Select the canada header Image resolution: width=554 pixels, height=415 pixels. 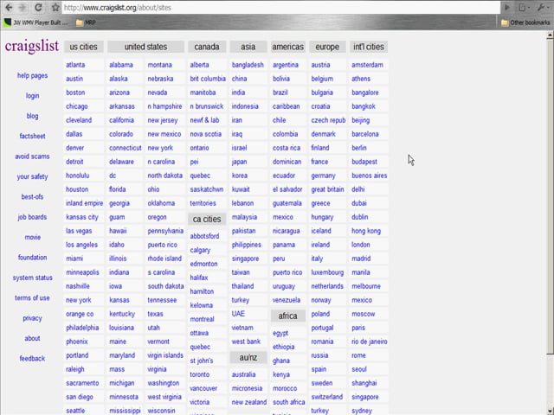[207, 47]
